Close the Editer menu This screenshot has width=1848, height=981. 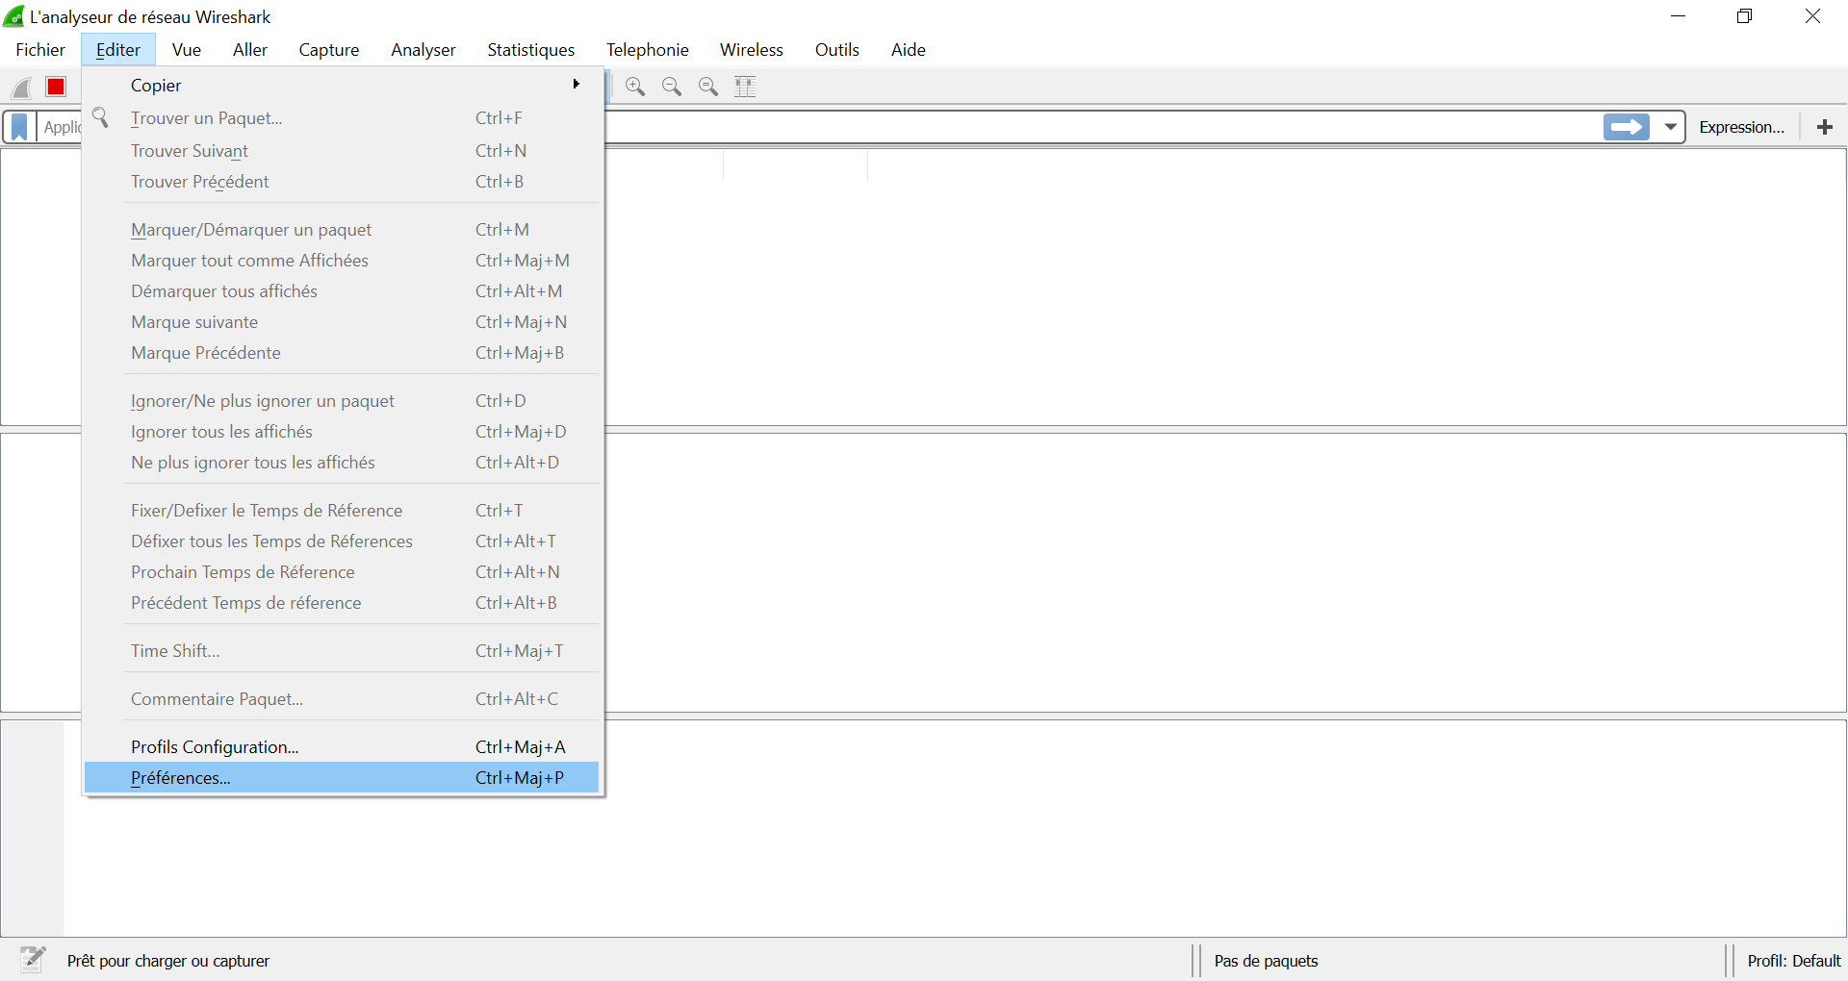[x=118, y=50]
